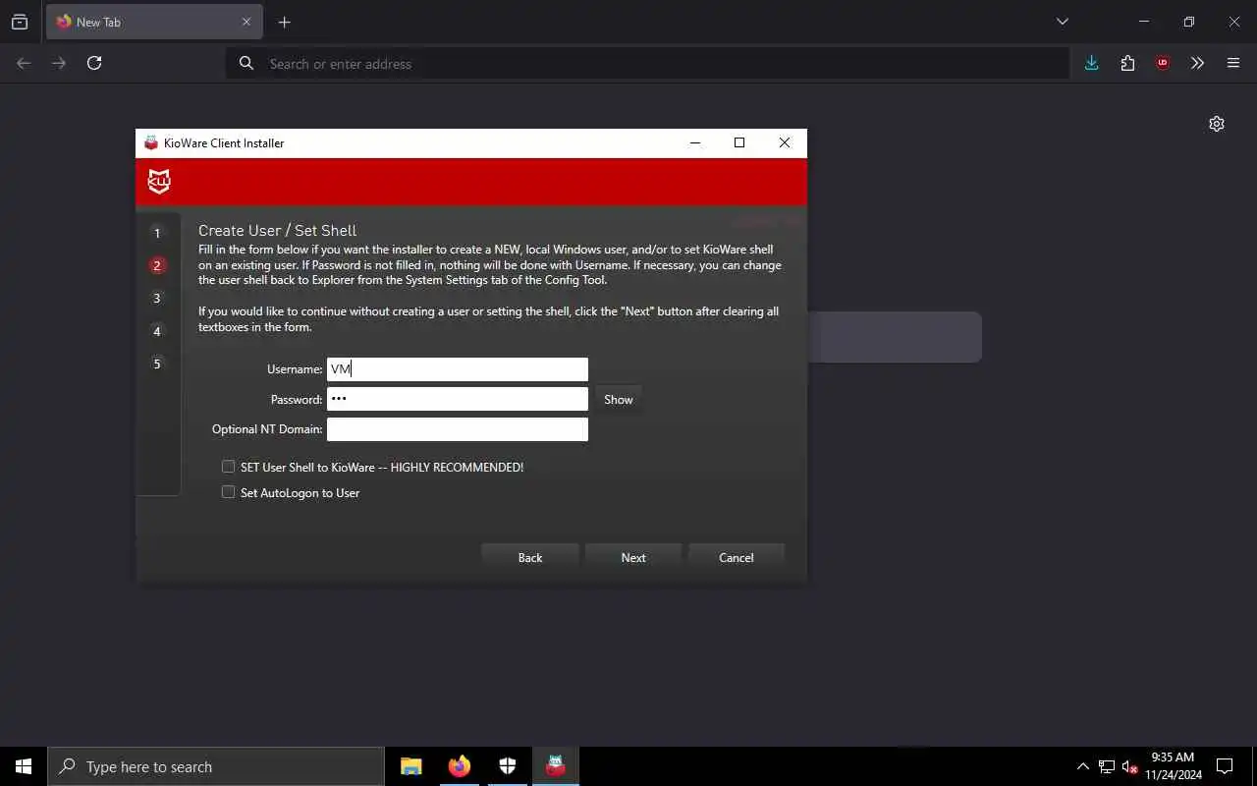Select step 5 in installer sidebar
The width and height of the screenshot is (1257, 786).
click(x=157, y=365)
